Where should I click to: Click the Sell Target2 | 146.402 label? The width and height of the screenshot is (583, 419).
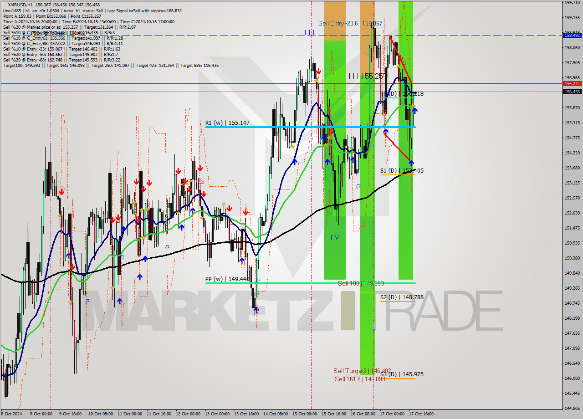pos(362,371)
